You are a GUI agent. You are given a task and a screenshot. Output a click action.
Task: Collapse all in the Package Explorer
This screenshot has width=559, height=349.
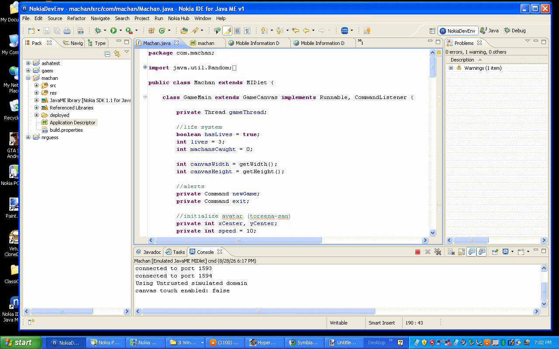[x=107, y=54]
